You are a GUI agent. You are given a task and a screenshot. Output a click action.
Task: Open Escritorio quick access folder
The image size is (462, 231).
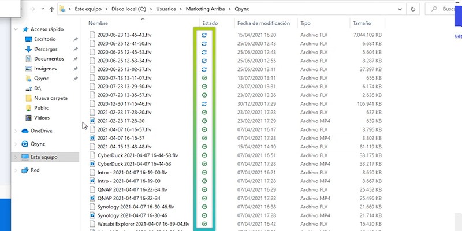(45, 39)
